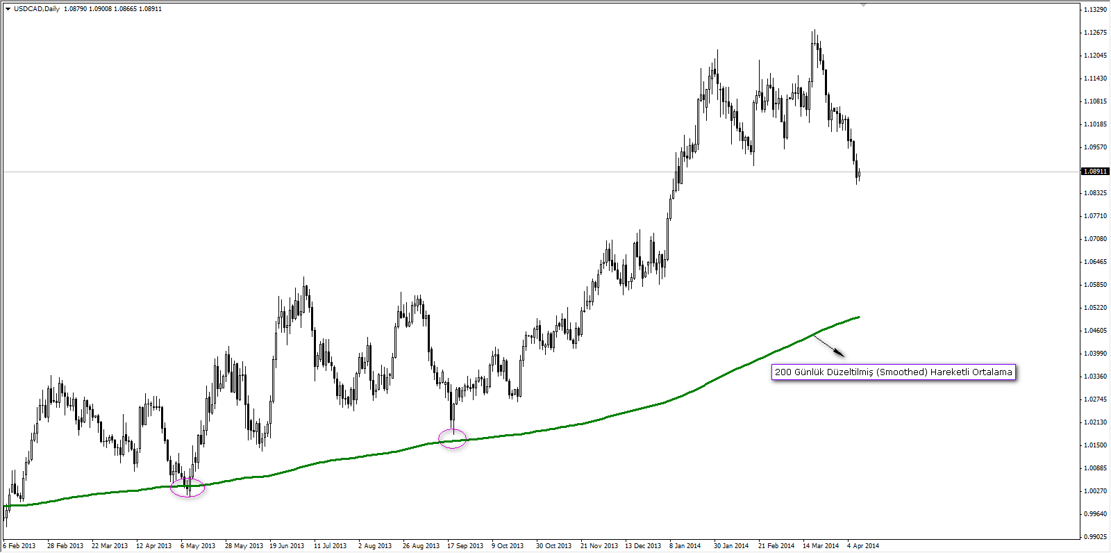Click the OHLC values in chart header
Viewport: 1111px width, 553px height.
(112, 9)
